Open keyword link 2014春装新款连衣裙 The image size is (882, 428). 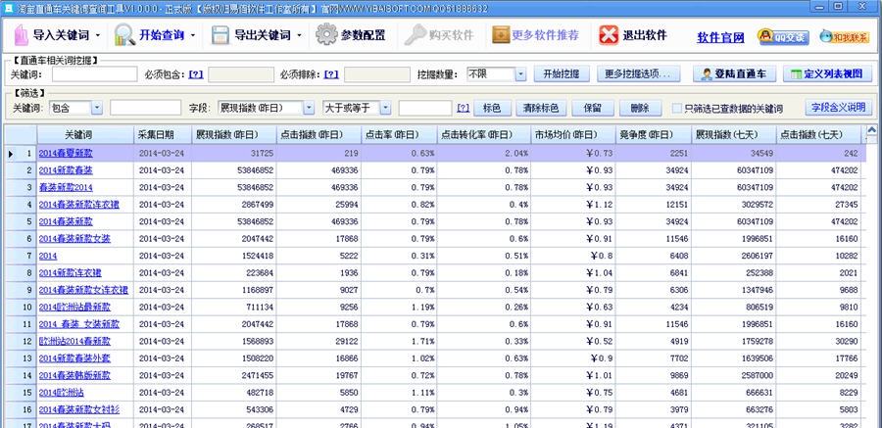[x=78, y=204]
